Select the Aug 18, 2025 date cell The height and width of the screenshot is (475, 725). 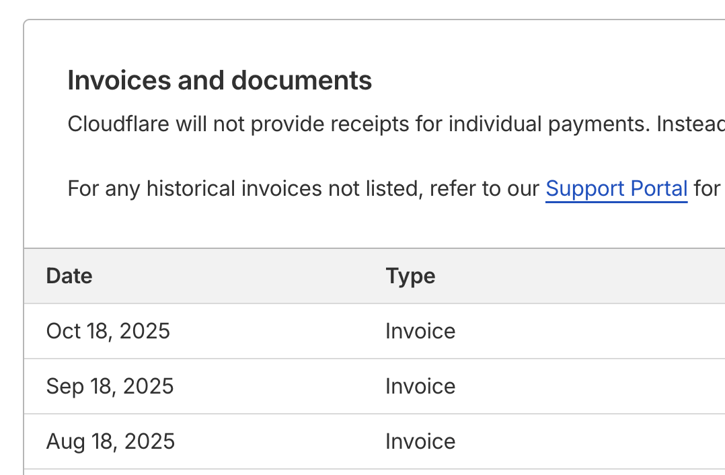click(x=110, y=441)
